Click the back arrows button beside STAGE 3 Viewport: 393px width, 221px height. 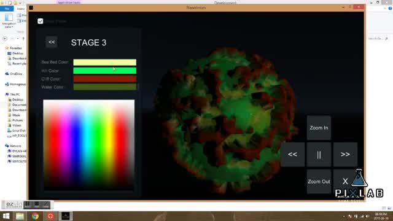coord(52,42)
